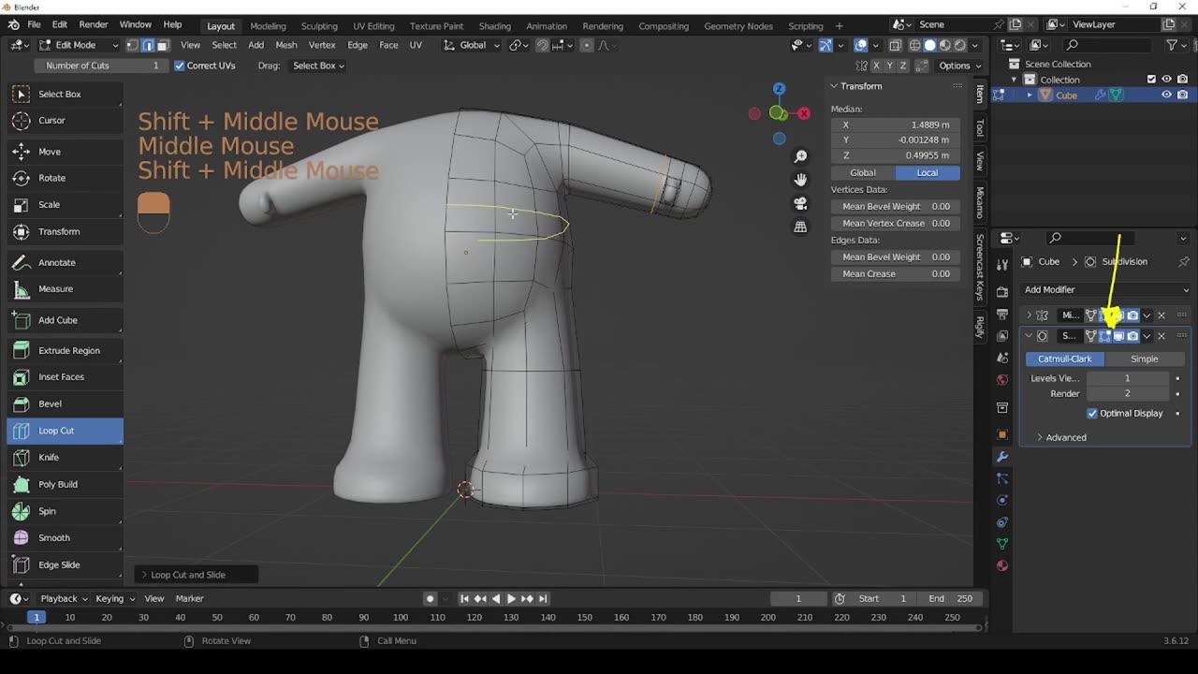Collapse the Subdivision modifier panel
The width and height of the screenshot is (1198, 674).
[1029, 336]
